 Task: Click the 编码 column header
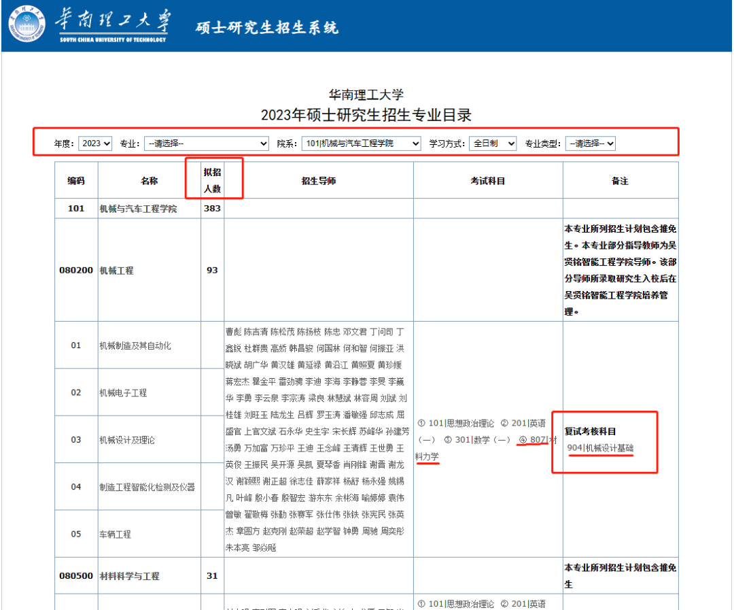coord(76,181)
